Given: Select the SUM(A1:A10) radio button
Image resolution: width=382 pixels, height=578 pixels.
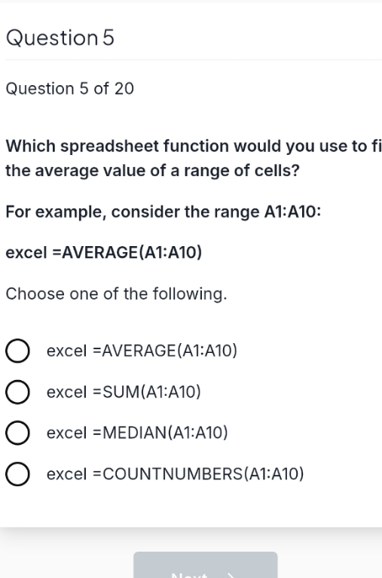Looking at the screenshot, I should 17,392.
